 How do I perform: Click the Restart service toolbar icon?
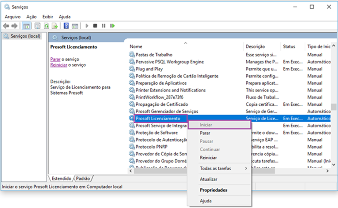[112, 26]
